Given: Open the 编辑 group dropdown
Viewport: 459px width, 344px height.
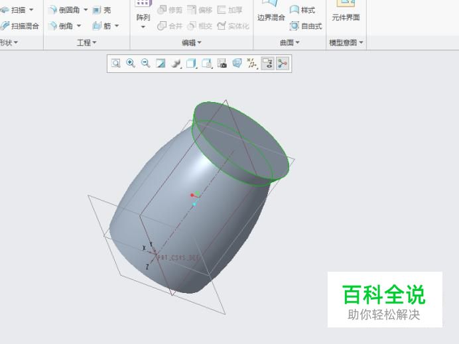Looking at the screenshot, I should pyautogui.click(x=192, y=42).
